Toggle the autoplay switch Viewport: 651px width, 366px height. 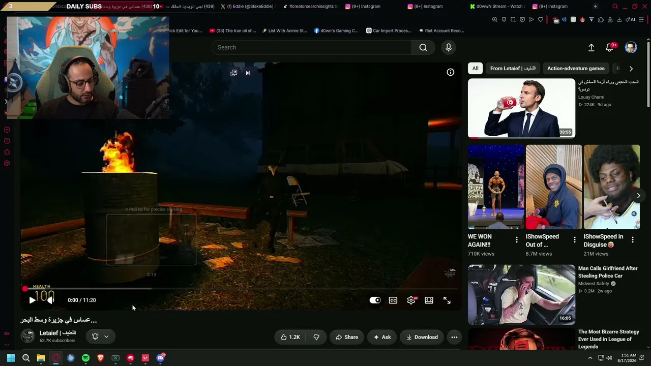(x=375, y=300)
